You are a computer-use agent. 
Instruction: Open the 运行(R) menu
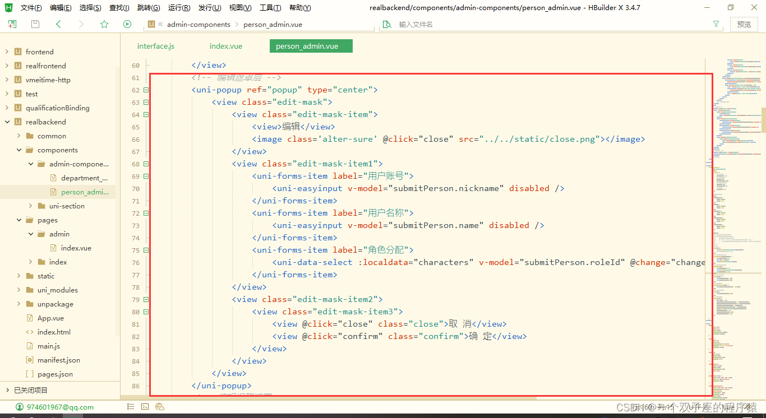click(x=179, y=8)
